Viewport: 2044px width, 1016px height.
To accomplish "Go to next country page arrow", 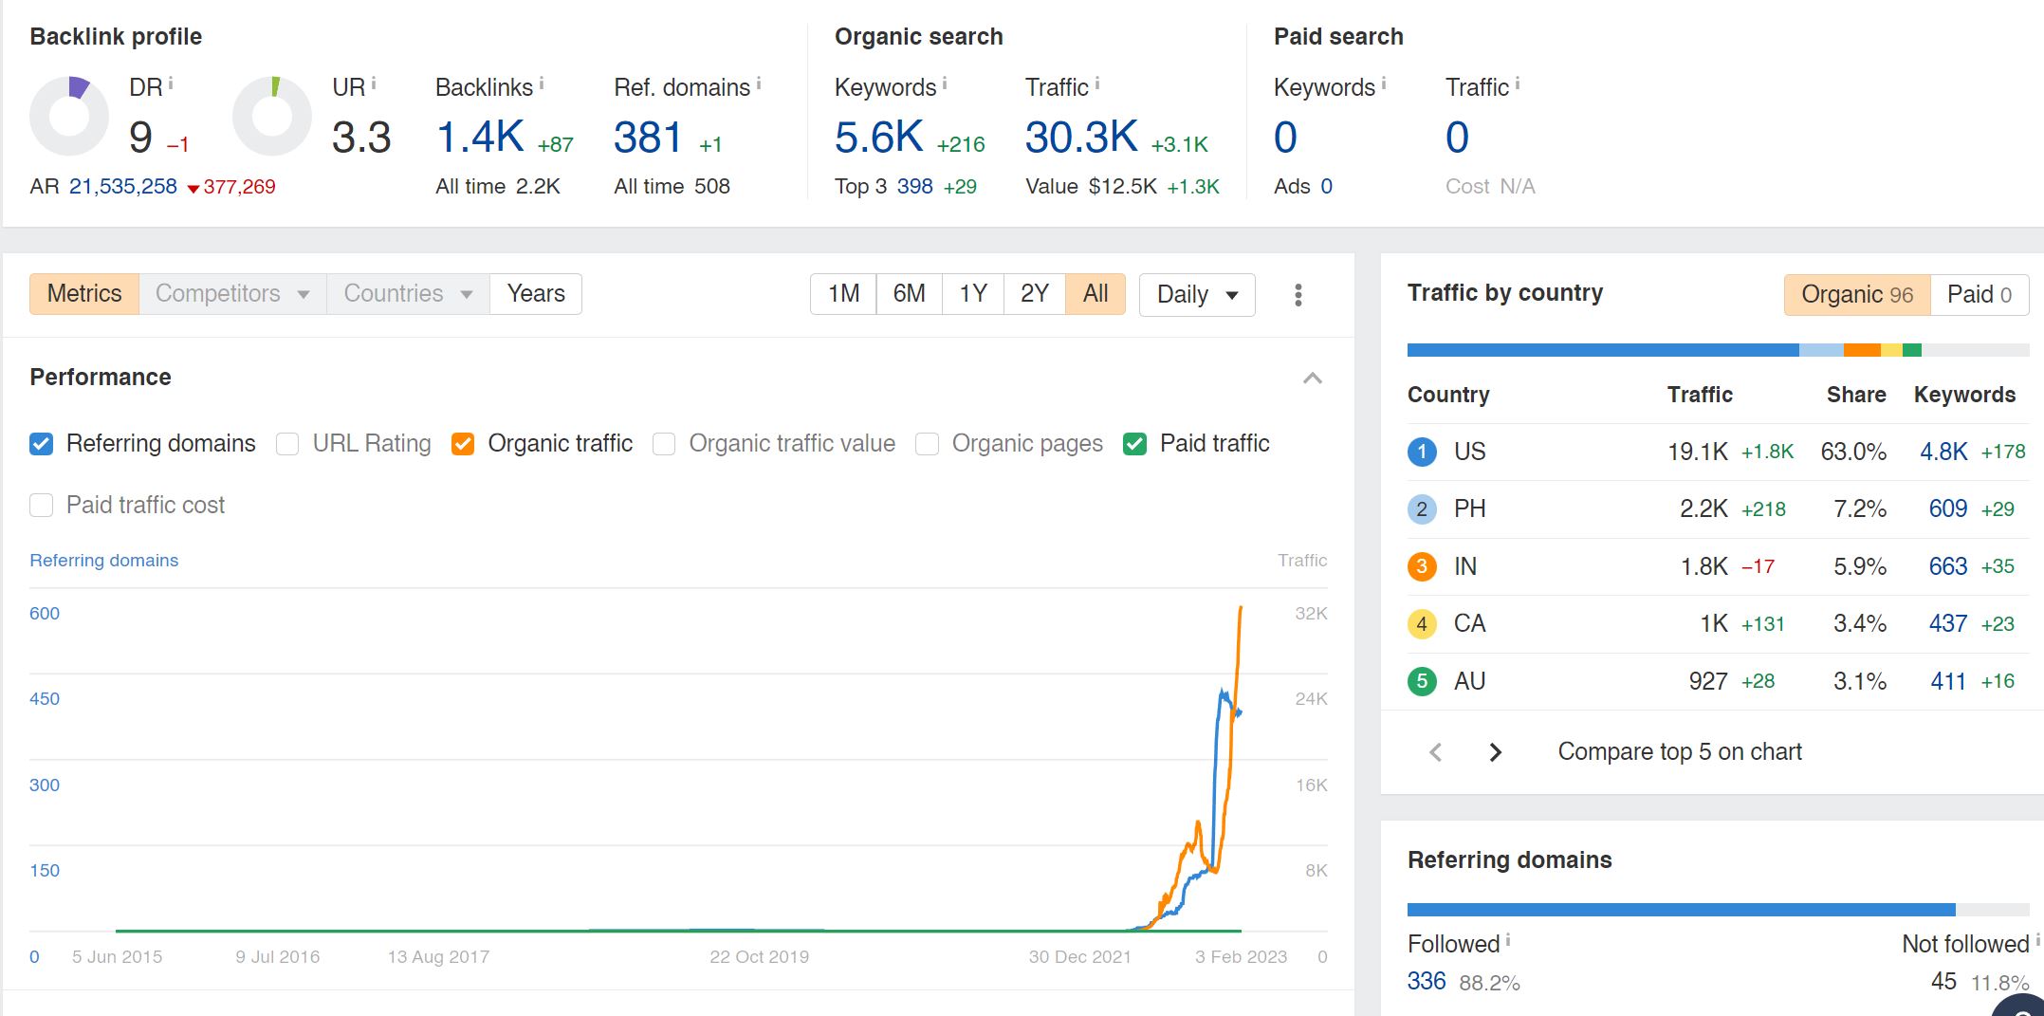I will [x=1495, y=752].
